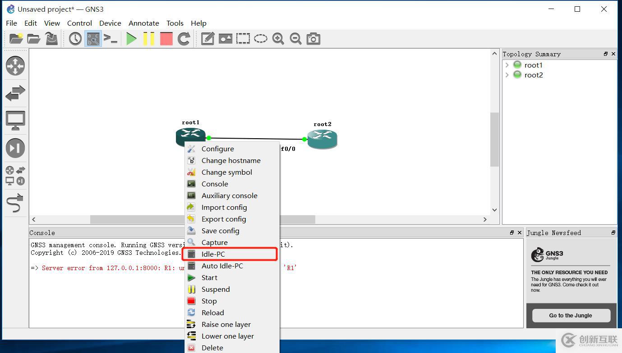Open the Control menu
The image size is (622, 353).
coord(79,23)
